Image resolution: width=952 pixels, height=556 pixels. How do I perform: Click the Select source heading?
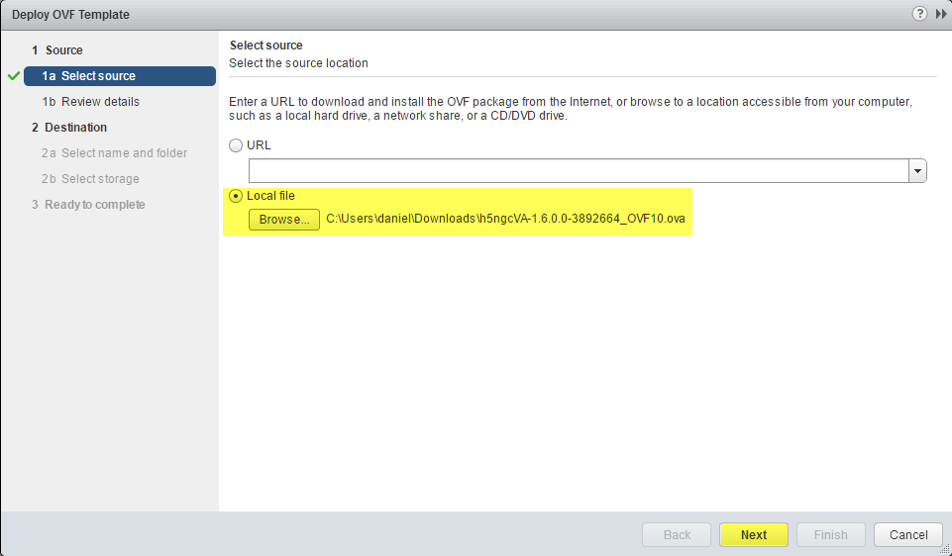pos(265,46)
